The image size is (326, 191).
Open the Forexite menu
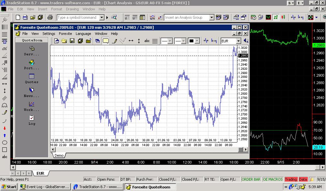click(65, 34)
